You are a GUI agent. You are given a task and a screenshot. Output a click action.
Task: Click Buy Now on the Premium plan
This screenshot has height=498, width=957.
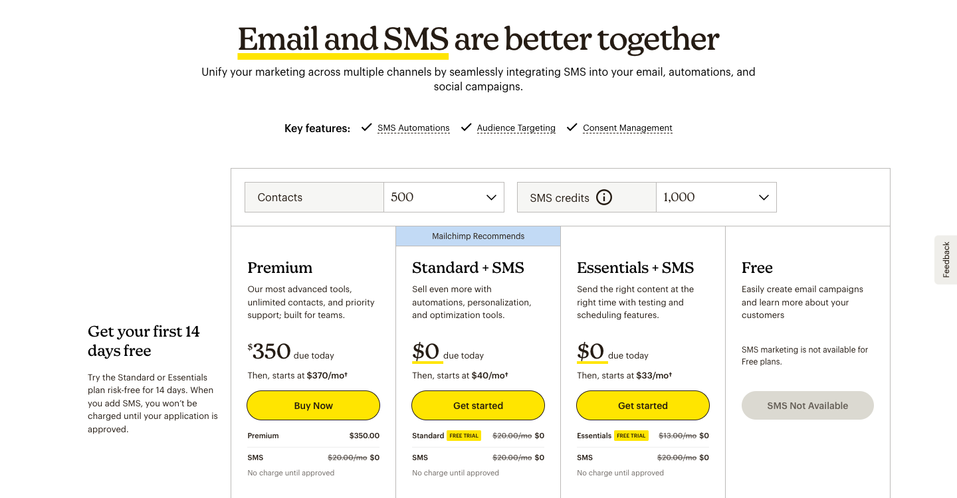tap(313, 405)
